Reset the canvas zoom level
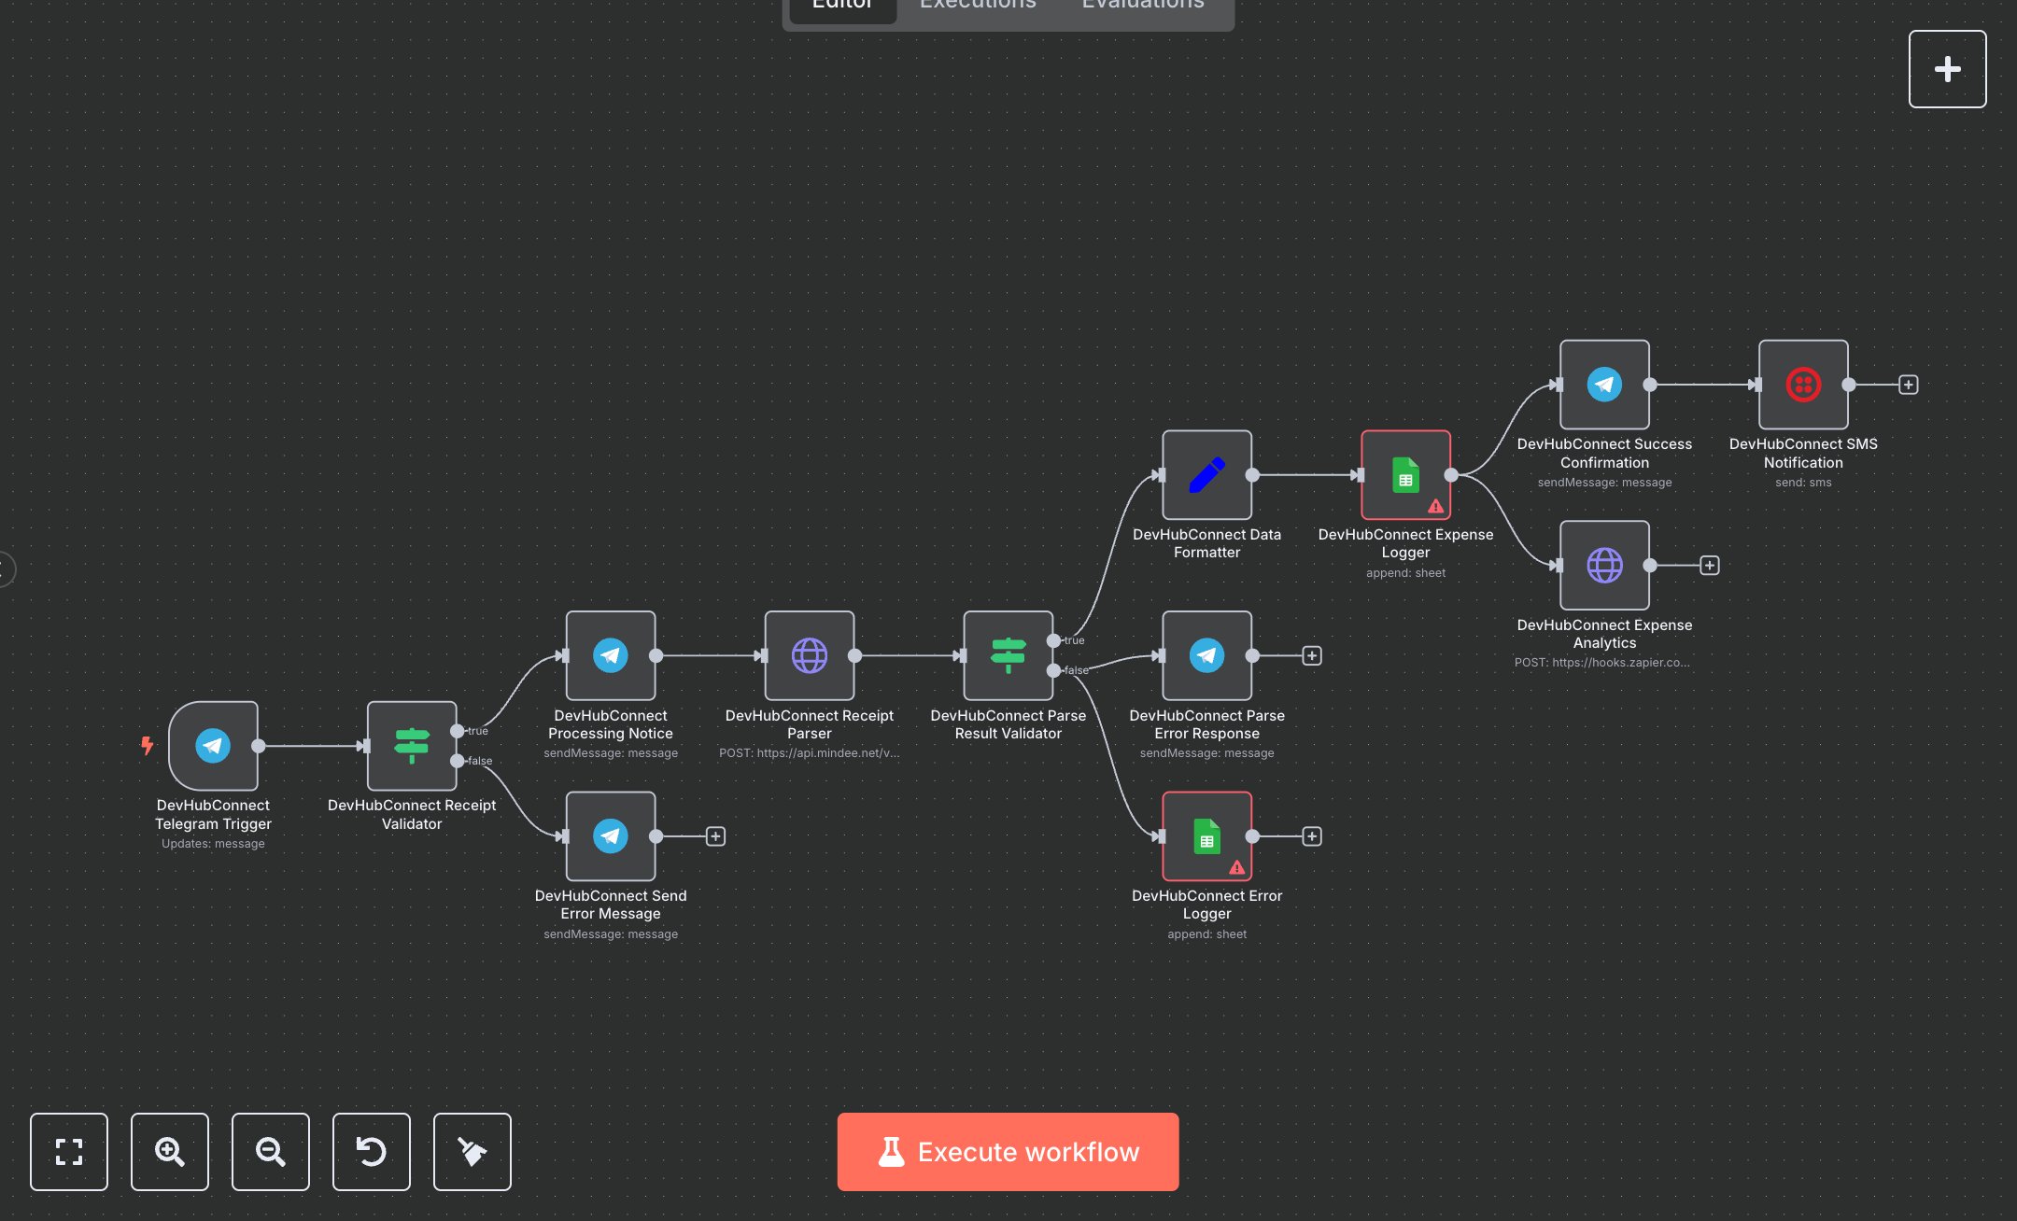The height and width of the screenshot is (1221, 2017). tap(372, 1152)
